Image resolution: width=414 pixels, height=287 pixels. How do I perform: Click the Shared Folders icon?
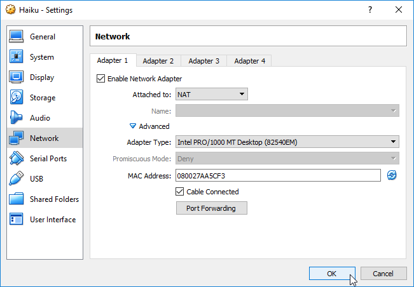tap(17, 199)
